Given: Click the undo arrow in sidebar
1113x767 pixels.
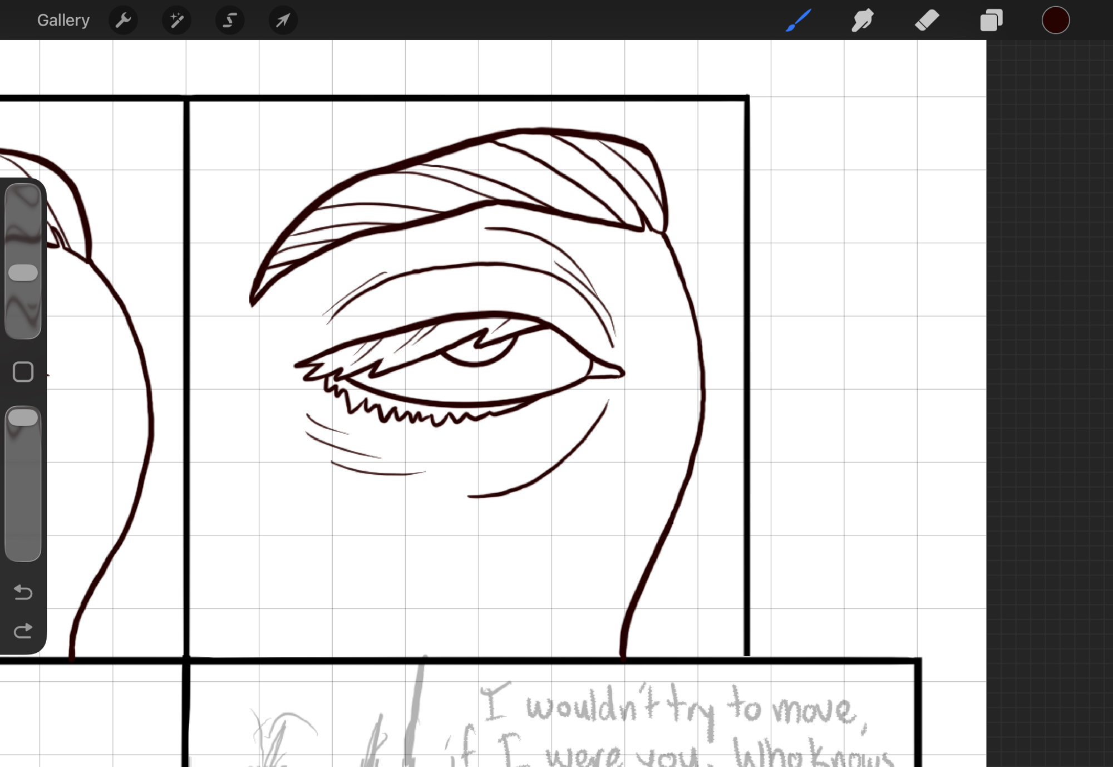Looking at the screenshot, I should tap(23, 592).
